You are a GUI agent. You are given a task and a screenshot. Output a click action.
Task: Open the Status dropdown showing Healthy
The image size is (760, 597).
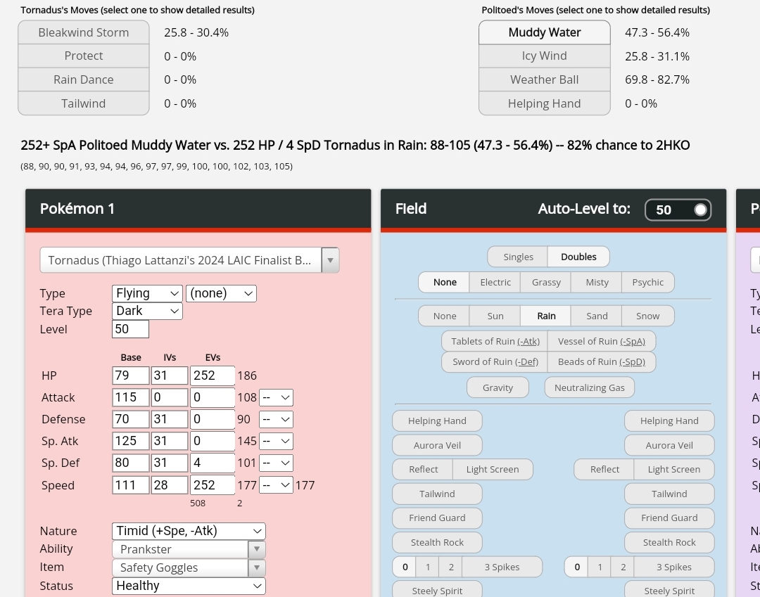[189, 586]
